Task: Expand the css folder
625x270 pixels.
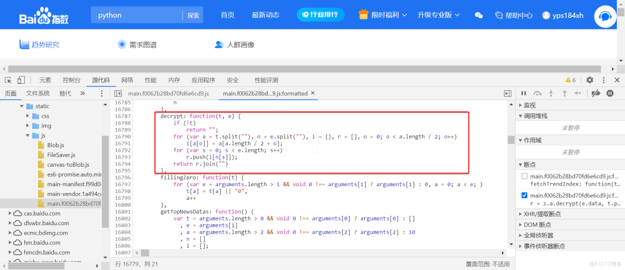Action: click(28, 116)
